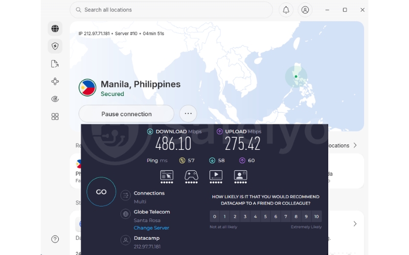Click the Pause connection button
The width and height of the screenshot is (409, 255).
[126, 114]
